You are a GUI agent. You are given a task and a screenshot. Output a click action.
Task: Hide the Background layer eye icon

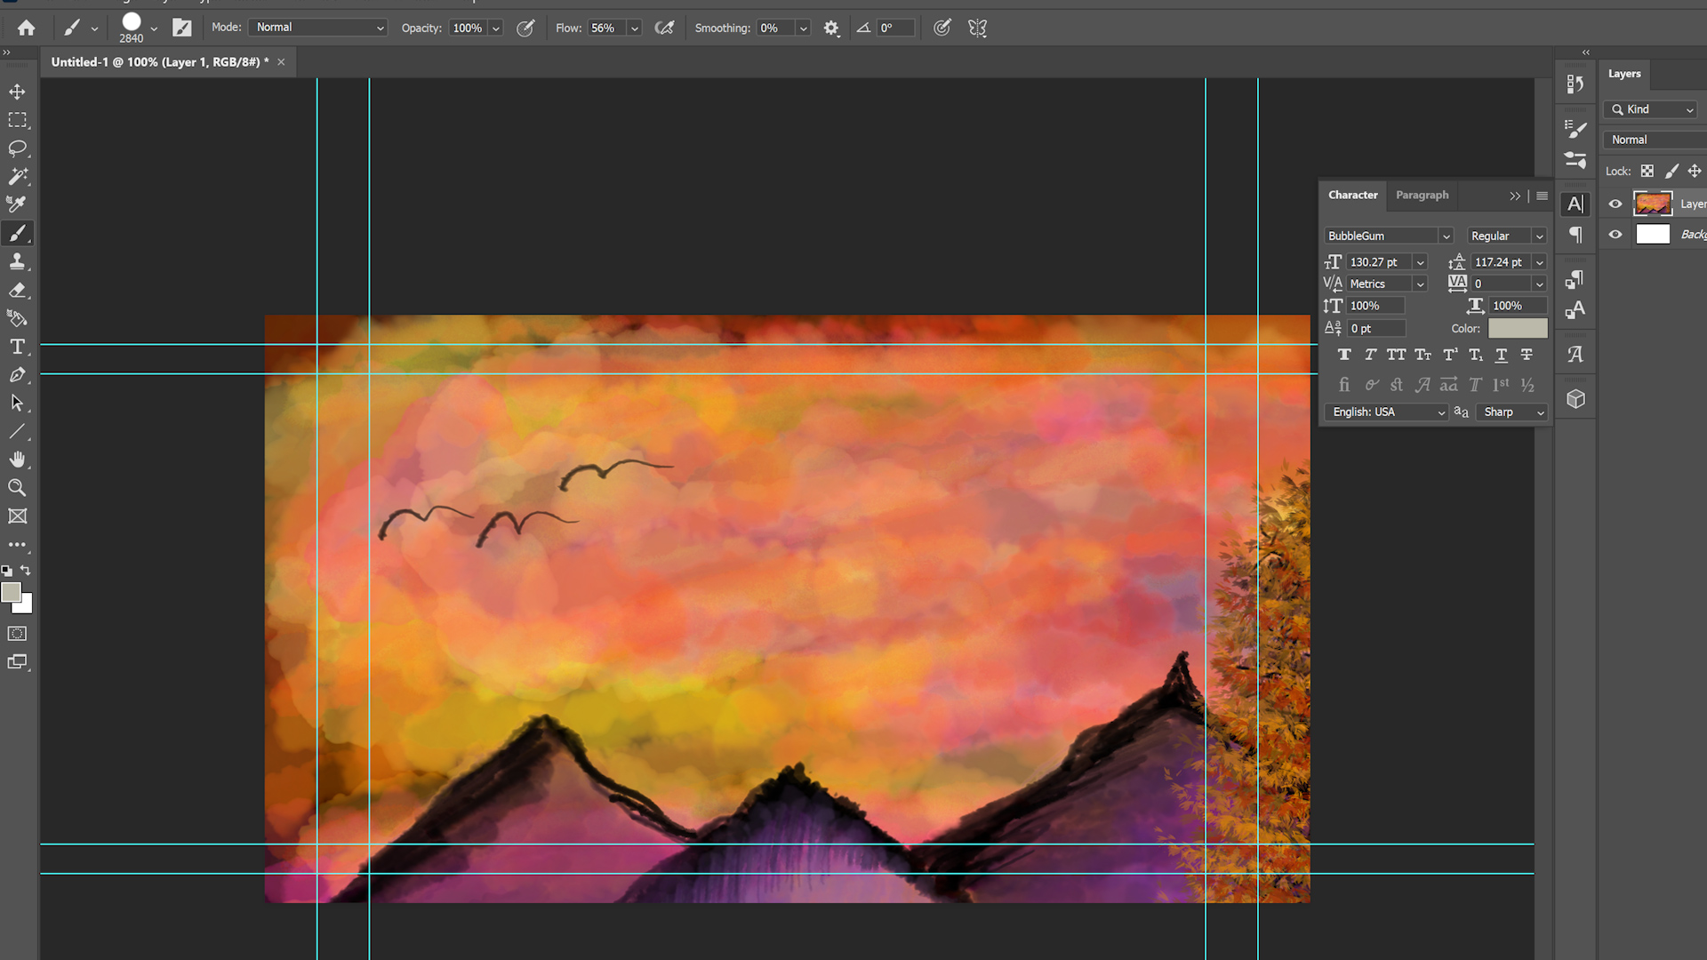[1615, 235]
